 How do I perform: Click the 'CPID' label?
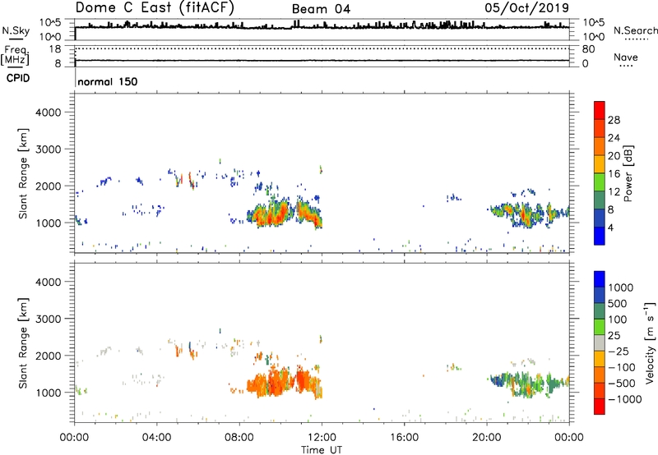click(x=18, y=78)
